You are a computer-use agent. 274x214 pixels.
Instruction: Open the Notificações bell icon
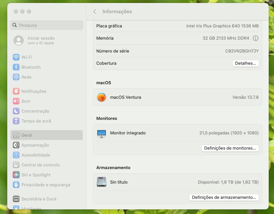coord(16,91)
